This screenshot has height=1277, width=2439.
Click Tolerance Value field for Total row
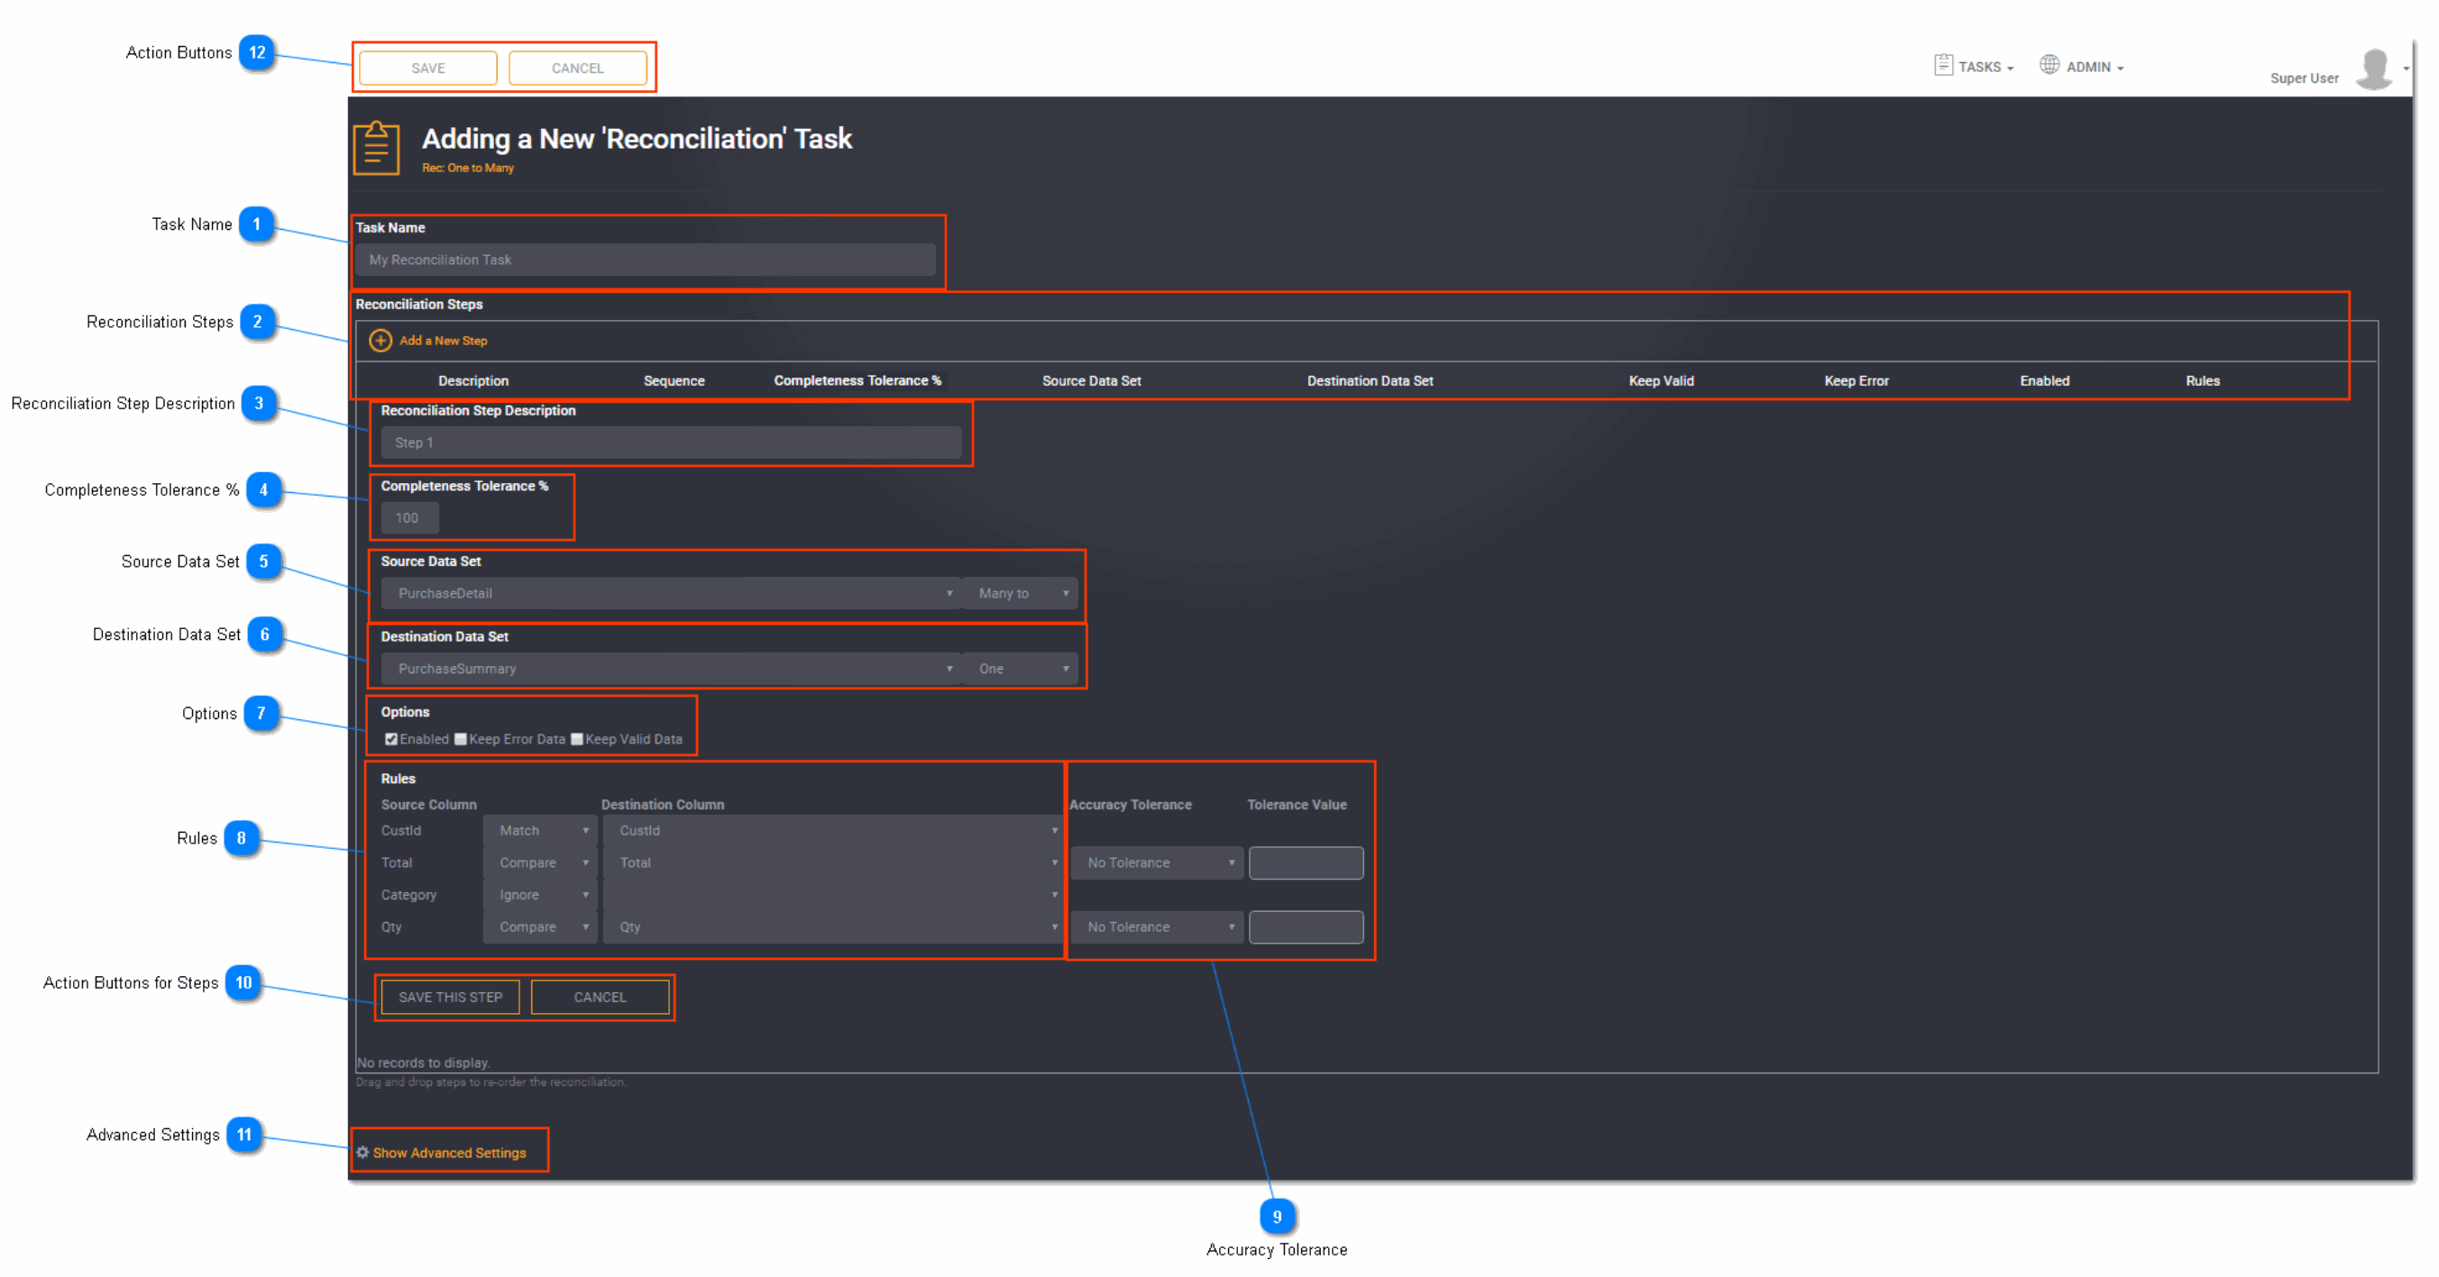(x=1306, y=863)
